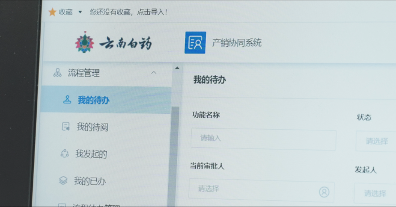Open the 状态 请选择 dropdown
396x207 pixels.
[376, 141]
